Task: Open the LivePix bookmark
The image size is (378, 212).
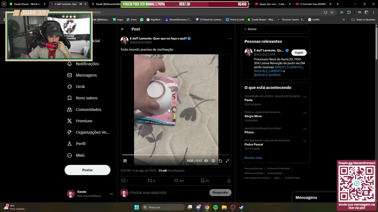Action: point(314,19)
